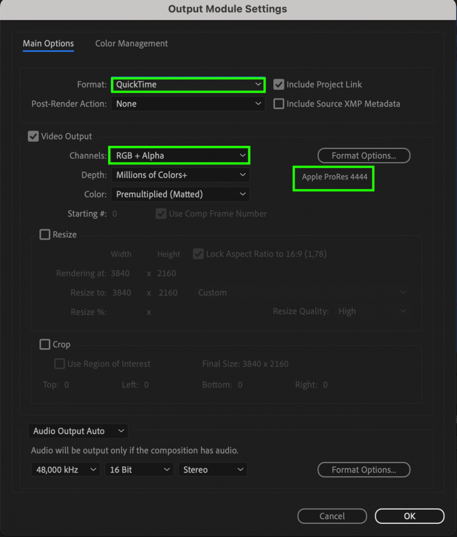Open the Color dropdown set to Premultiplied (Matted)

180,194
